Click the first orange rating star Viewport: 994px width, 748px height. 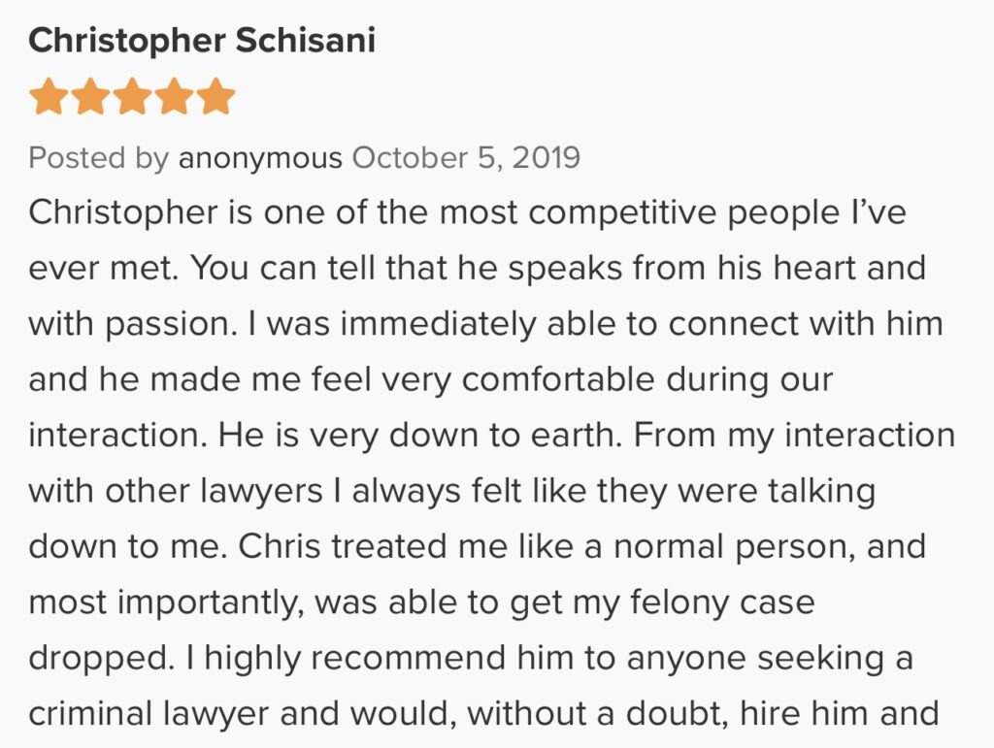click(49, 98)
